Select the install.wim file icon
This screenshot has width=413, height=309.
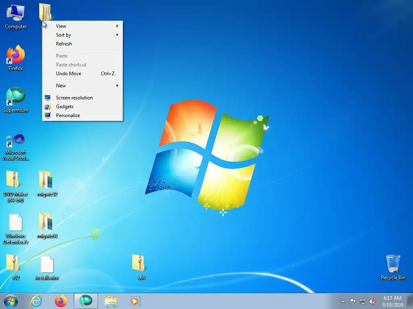47,268
